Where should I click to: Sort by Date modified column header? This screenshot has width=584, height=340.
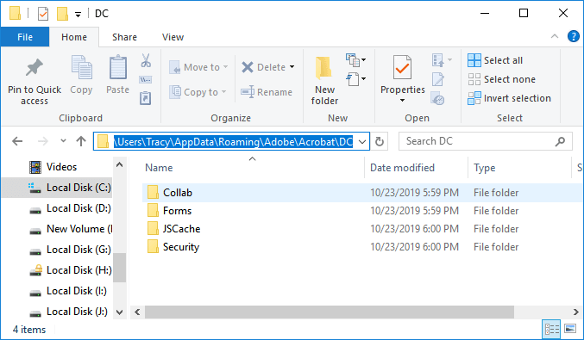point(416,168)
